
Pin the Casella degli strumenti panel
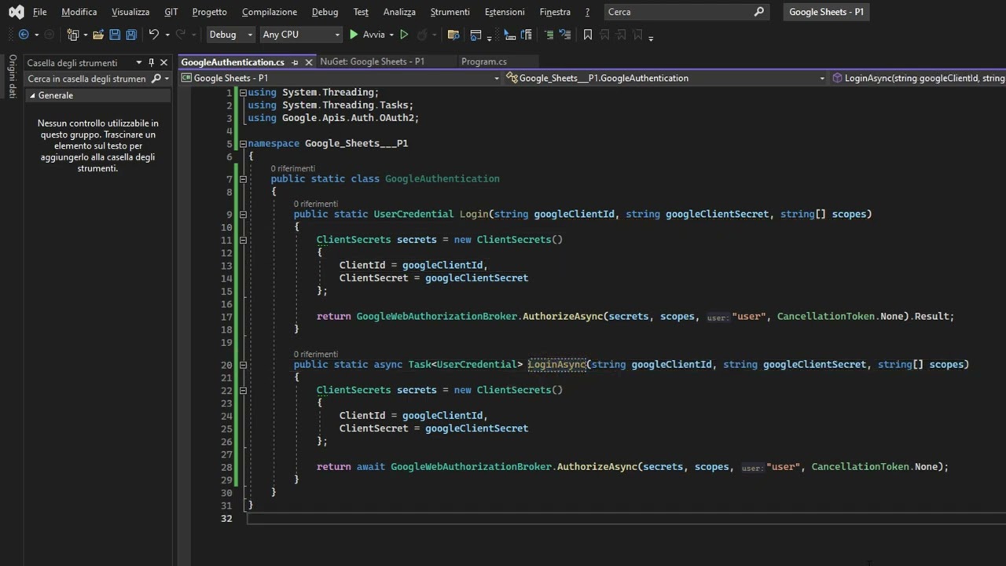[x=151, y=62]
